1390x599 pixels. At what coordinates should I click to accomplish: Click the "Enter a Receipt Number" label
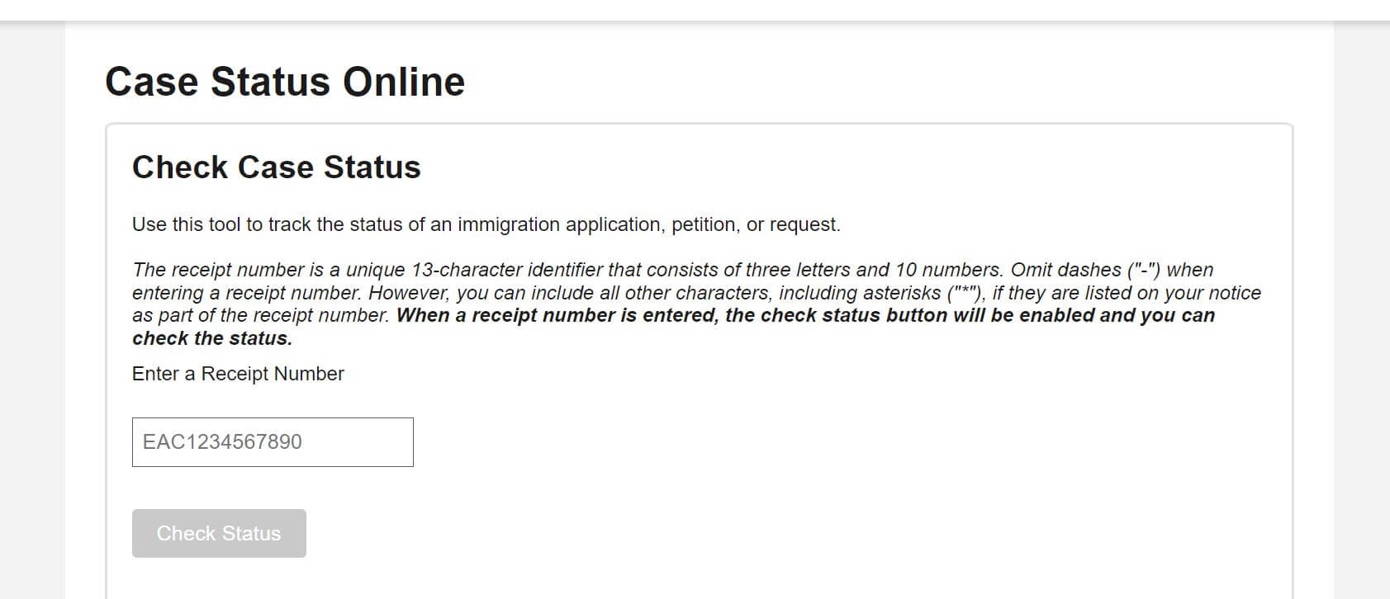[238, 374]
